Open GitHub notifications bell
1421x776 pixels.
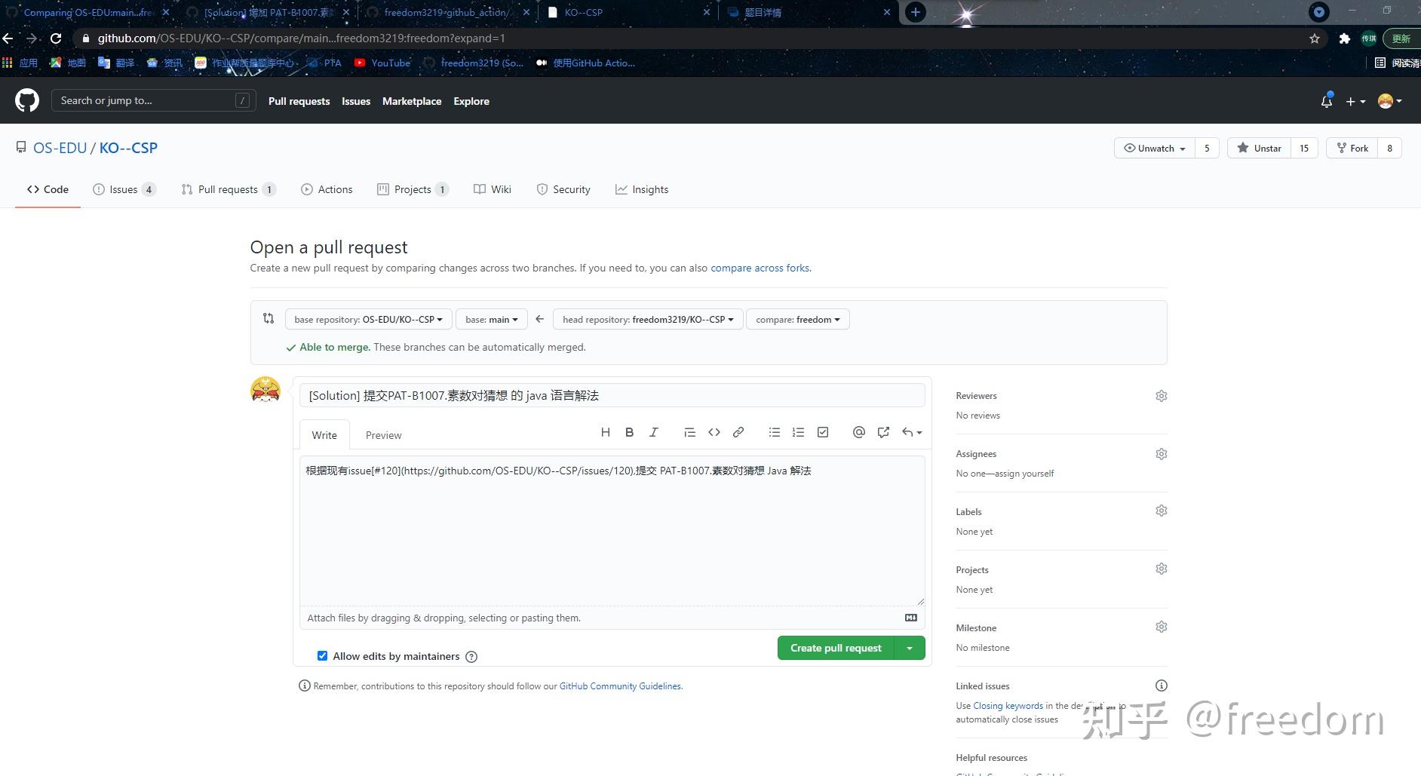pos(1325,100)
